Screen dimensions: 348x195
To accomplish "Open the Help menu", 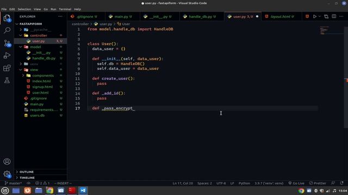I will tap(77, 9).
